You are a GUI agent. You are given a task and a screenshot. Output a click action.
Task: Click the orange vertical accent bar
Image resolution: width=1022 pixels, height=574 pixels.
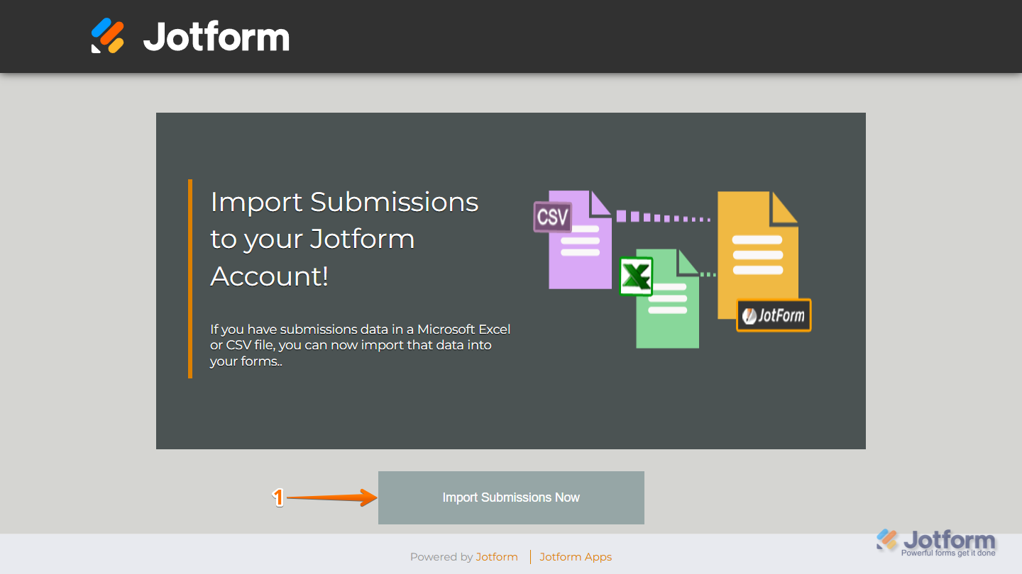click(x=190, y=278)
